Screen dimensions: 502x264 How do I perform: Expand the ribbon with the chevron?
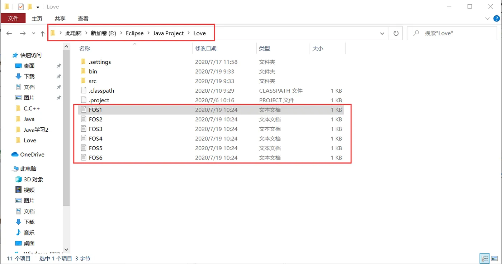[x=487, y=19]
